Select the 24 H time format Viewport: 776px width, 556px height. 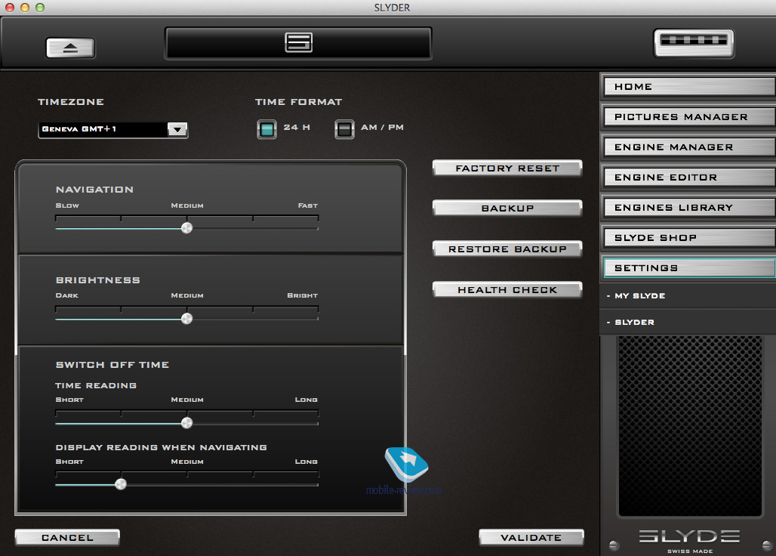point(266,129)
